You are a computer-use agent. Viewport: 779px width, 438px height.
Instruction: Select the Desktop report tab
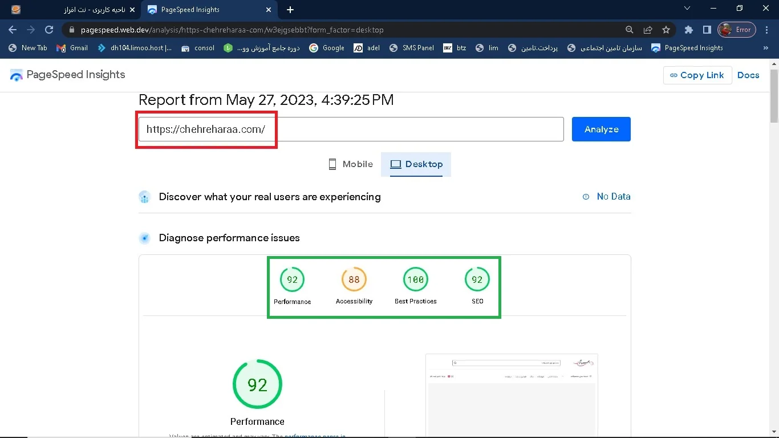416,164
